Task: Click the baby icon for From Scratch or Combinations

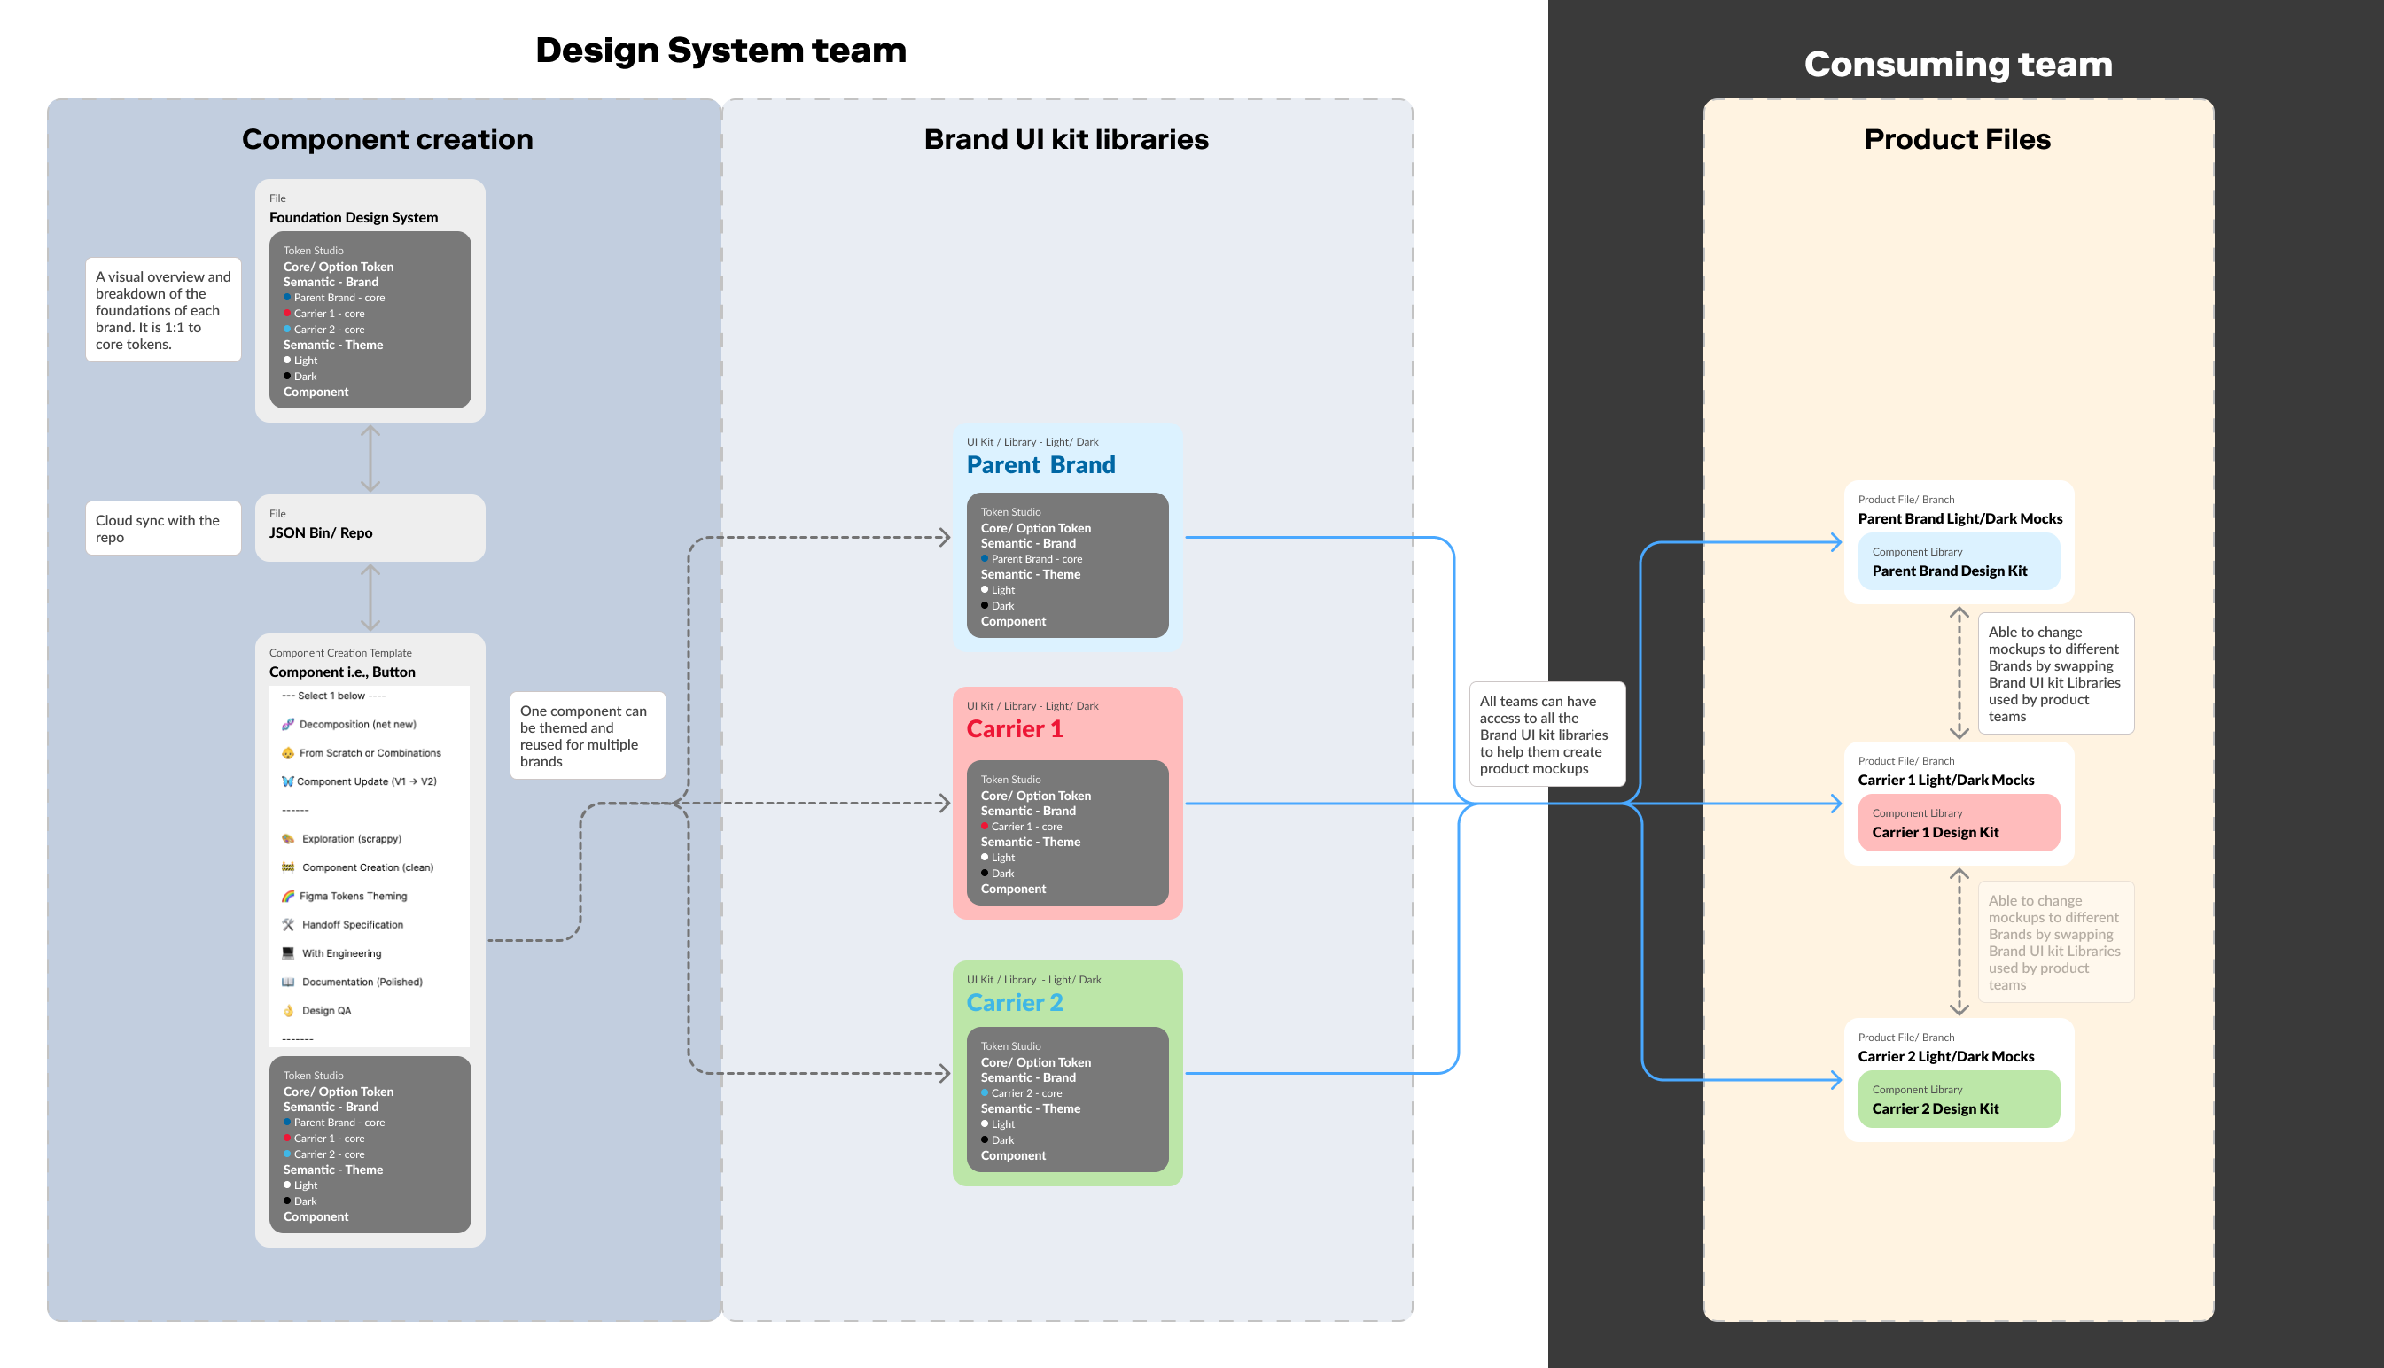Action: point(287,752)
